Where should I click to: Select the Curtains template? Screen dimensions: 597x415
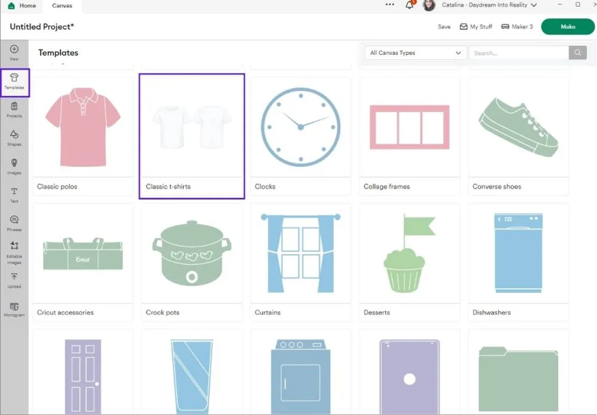pyautogui.click(x=301, y=262)
